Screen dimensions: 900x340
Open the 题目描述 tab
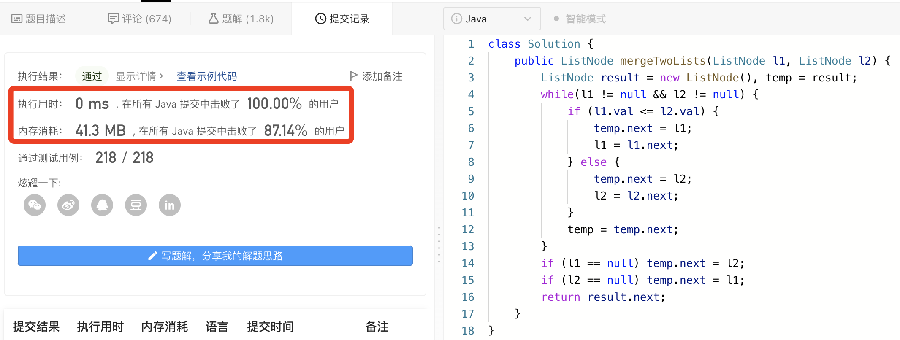point(39,19)
